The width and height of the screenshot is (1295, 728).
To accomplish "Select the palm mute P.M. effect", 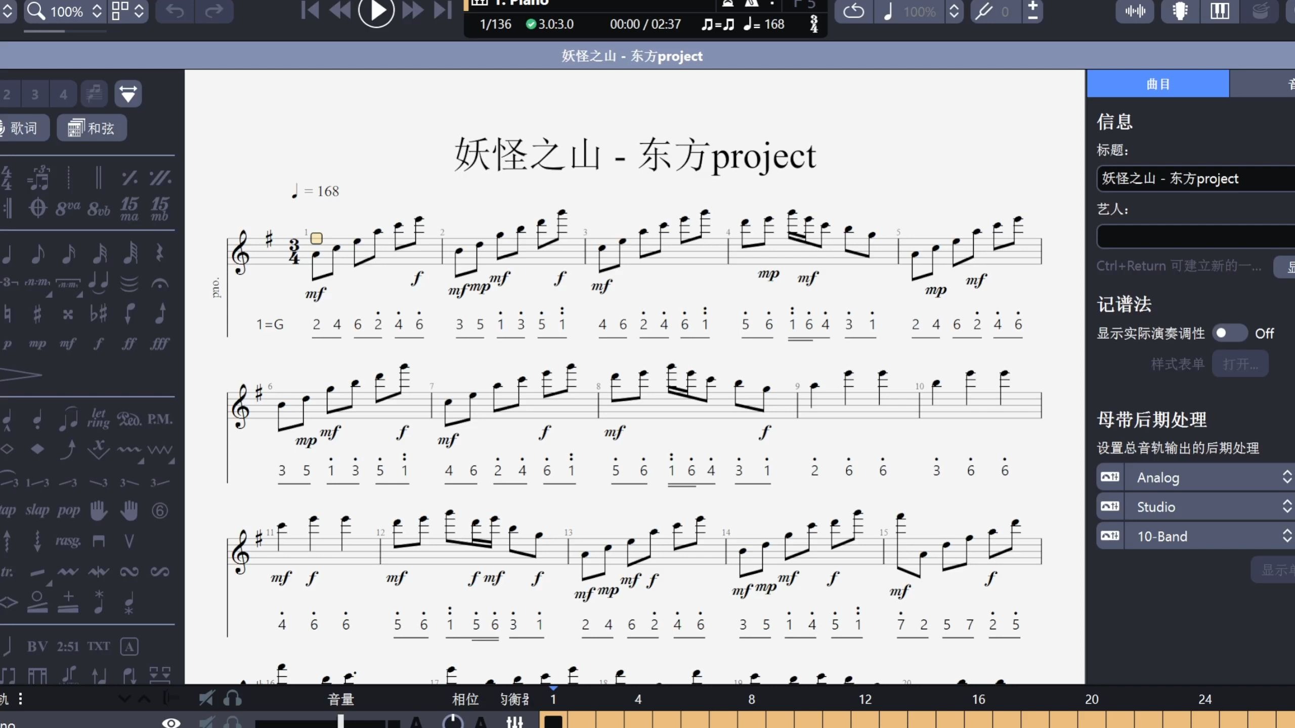I will coord(160,419).
